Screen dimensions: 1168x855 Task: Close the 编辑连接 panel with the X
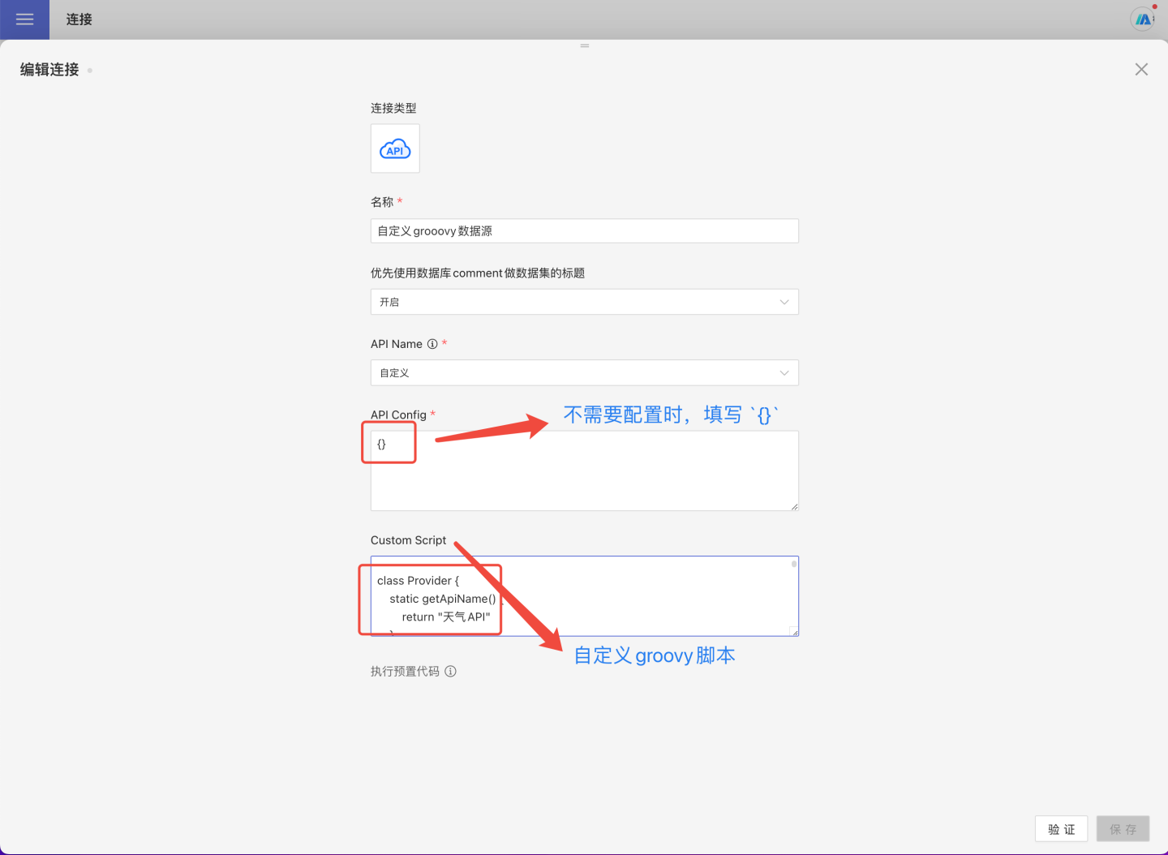pos(1141,70)
